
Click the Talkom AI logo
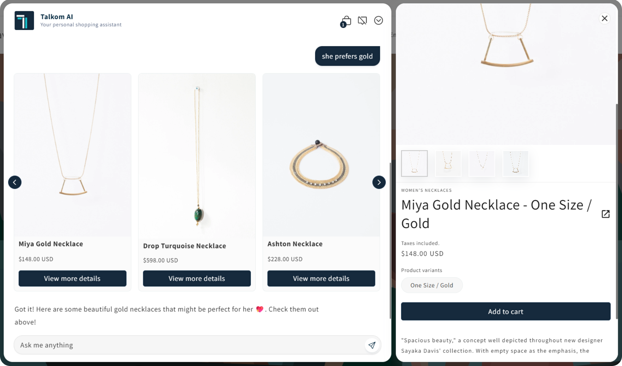click(x=24, y=20)
